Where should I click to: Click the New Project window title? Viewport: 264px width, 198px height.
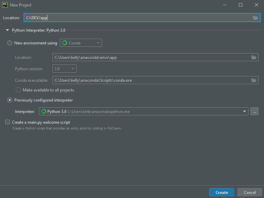(x=21, y=5)
